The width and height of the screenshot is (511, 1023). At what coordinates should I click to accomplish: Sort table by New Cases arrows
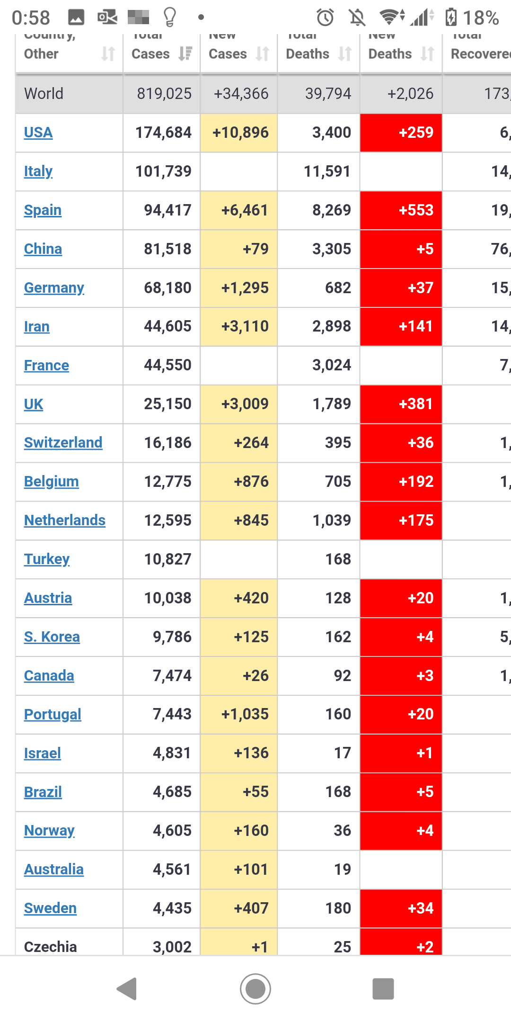[263, 54]
